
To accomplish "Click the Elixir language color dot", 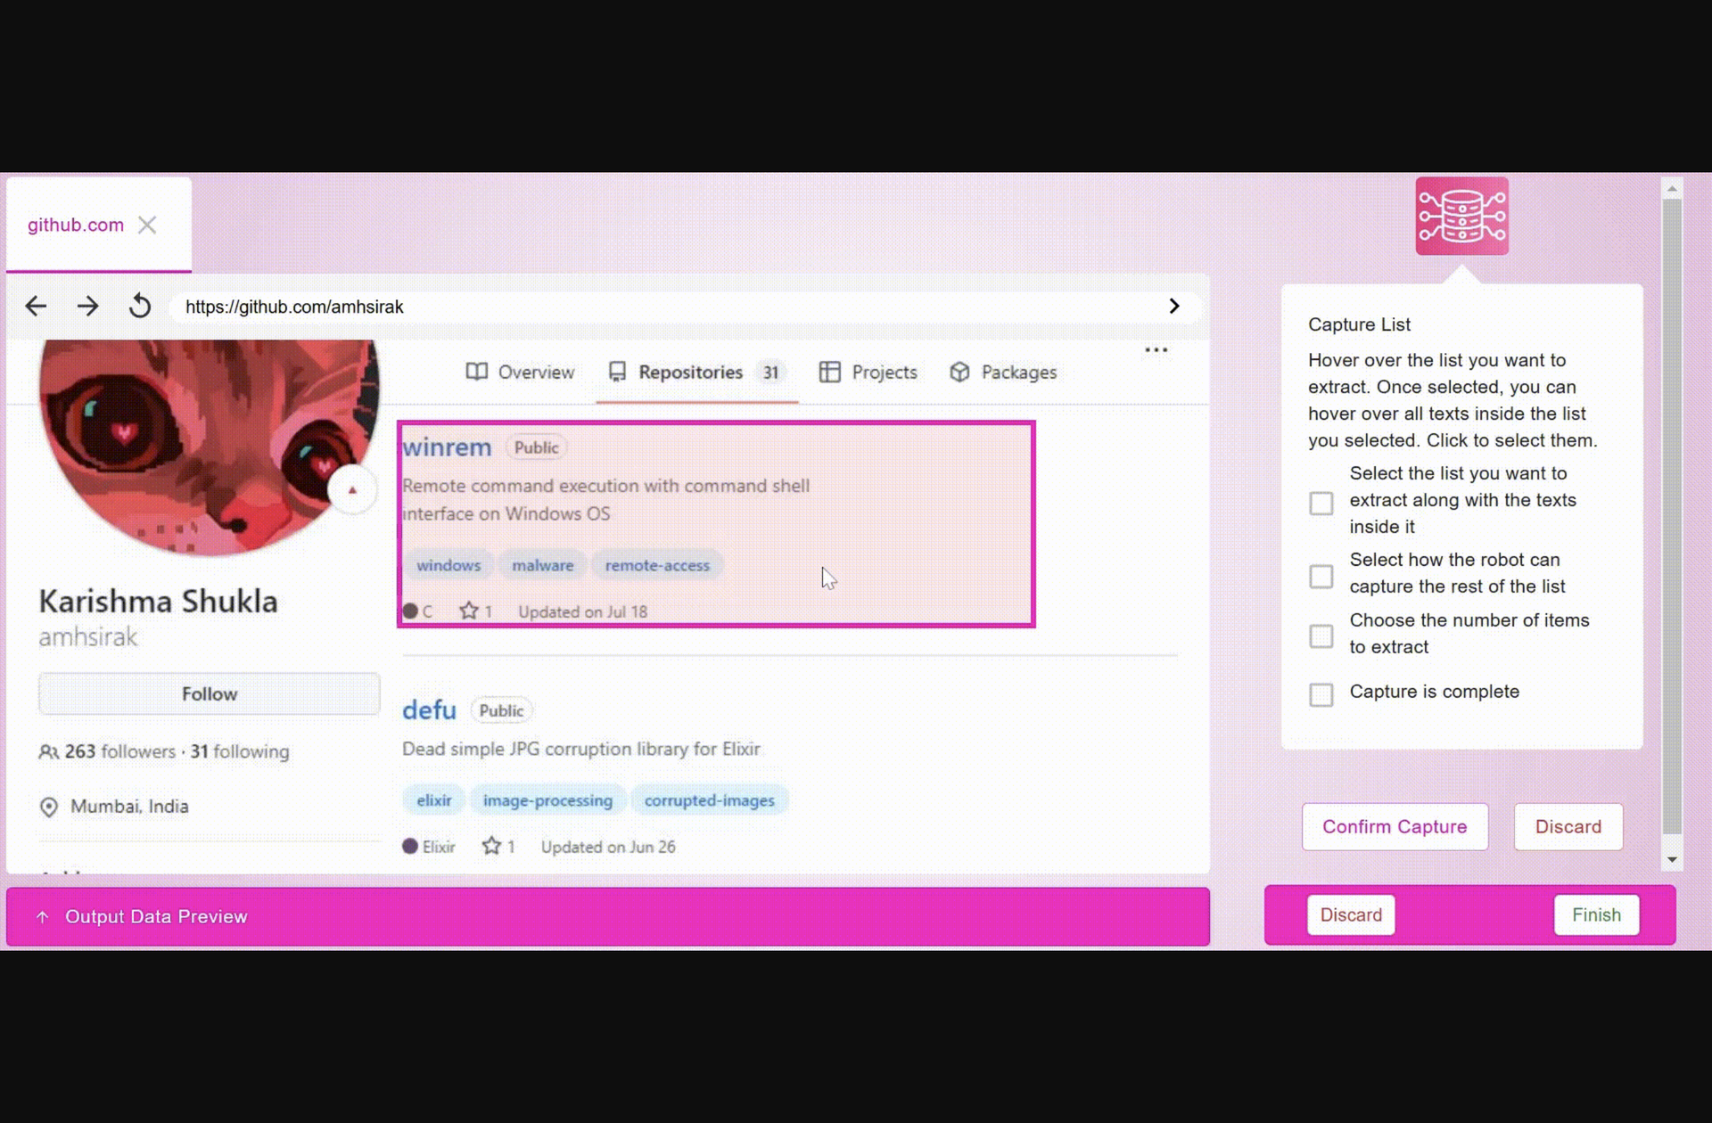I will 410,846.
